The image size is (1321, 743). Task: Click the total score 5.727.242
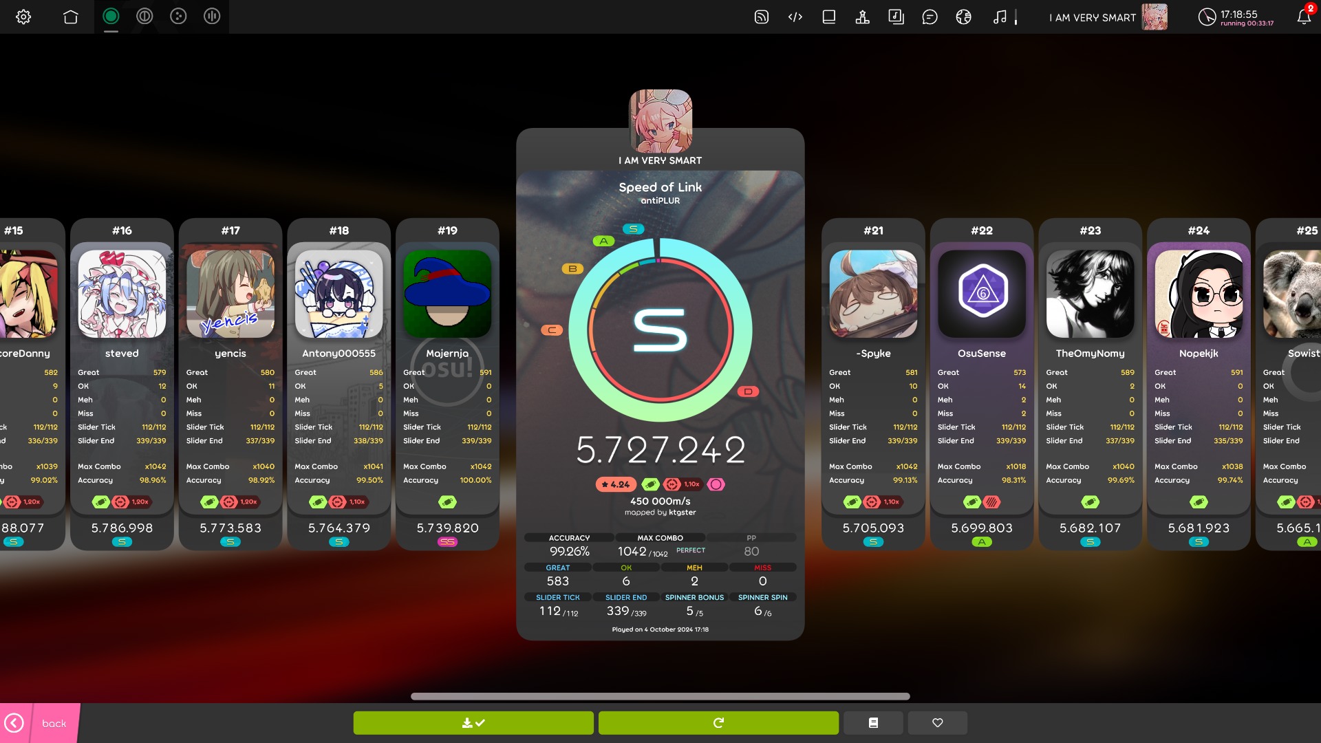(660, 450)
